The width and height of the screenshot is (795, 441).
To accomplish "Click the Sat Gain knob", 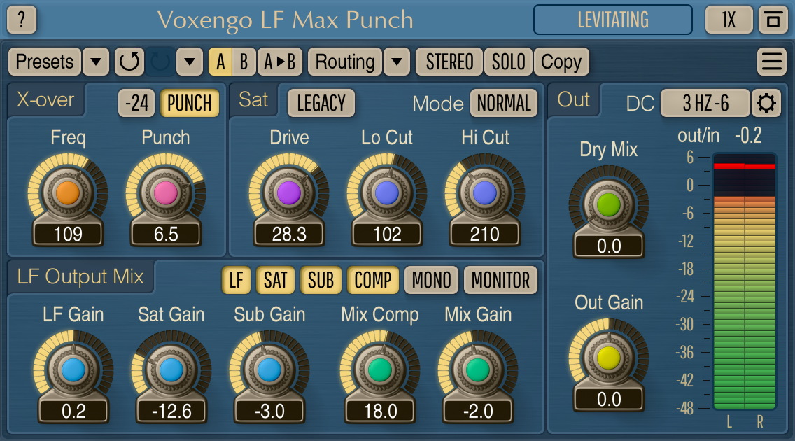I will (x=171, y=370).
